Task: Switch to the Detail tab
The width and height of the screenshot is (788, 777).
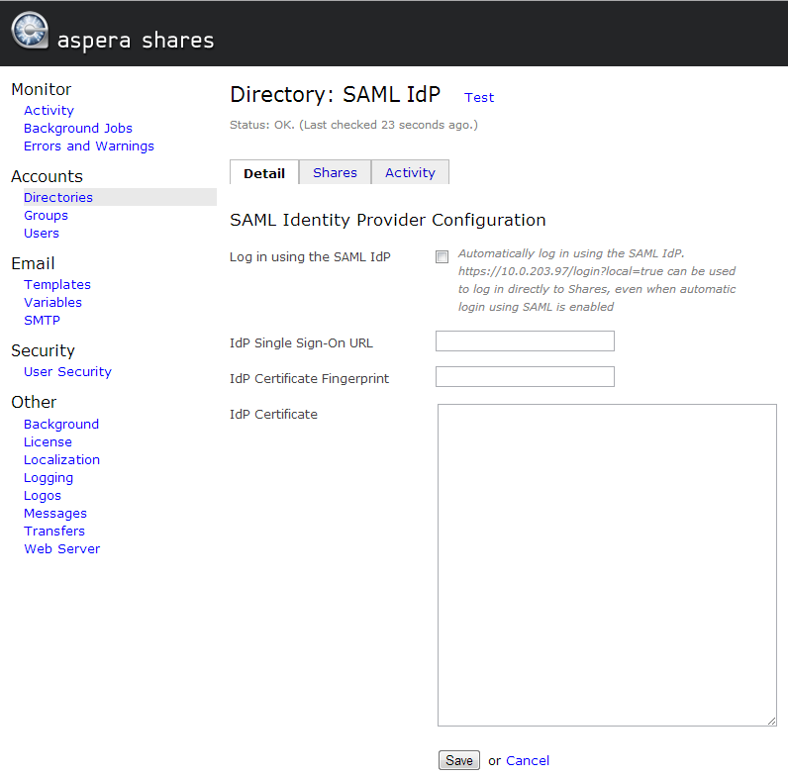Action: coord(264,173)
